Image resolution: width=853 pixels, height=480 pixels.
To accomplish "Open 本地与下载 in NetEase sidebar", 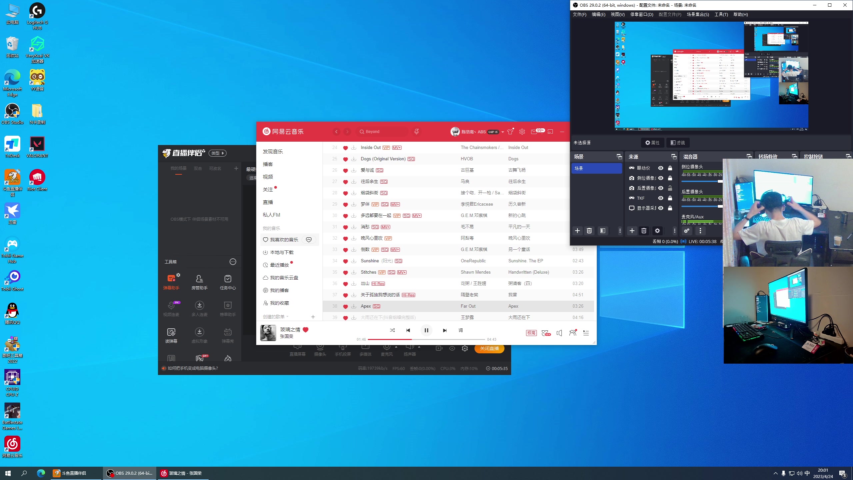I will [282, 252].
